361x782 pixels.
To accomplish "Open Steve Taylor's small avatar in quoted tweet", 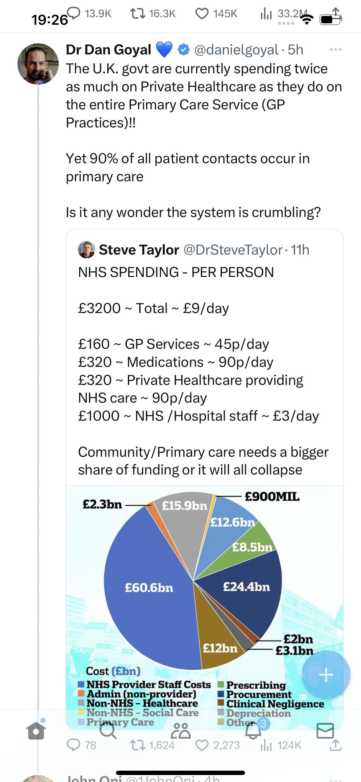I will click(86, 250).
